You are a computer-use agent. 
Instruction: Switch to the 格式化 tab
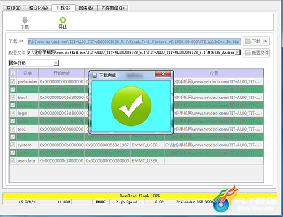(x=38, y=8)
